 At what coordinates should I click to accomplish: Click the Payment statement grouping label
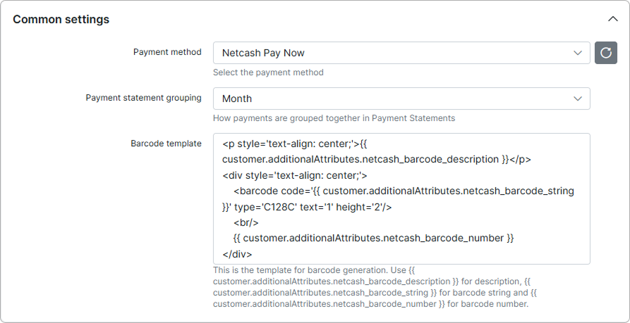(143, 98)
